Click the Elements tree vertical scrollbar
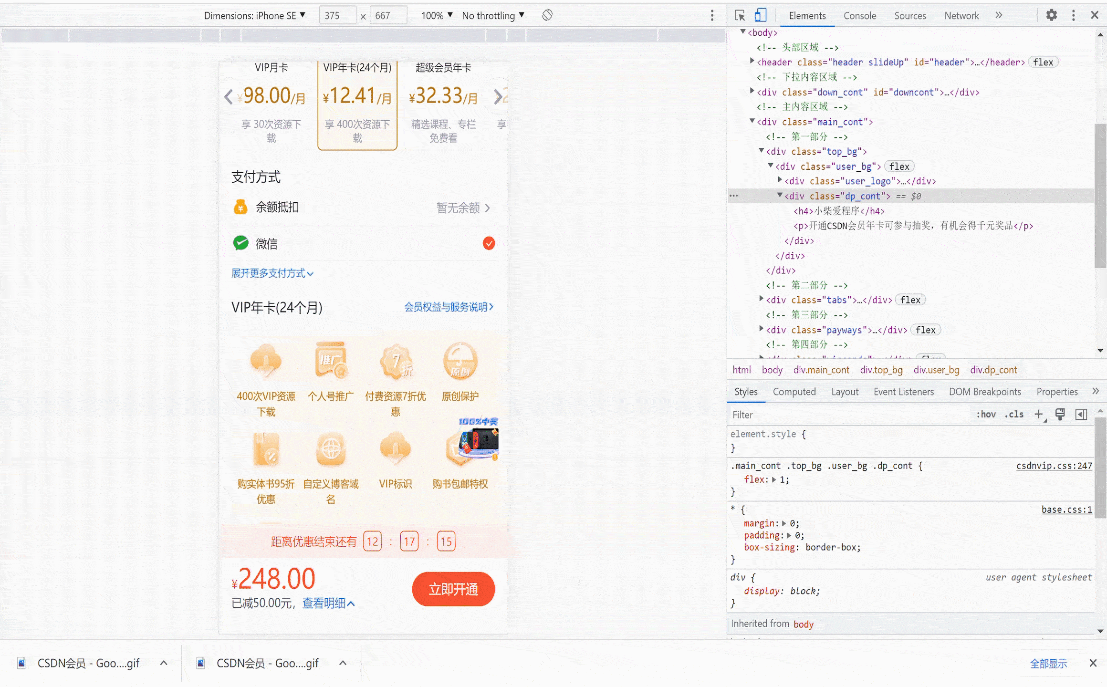 pos(1100,196)
